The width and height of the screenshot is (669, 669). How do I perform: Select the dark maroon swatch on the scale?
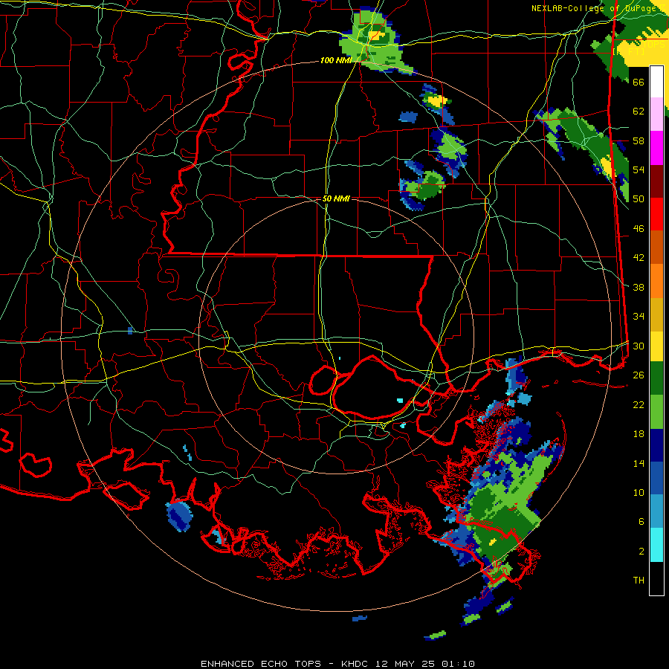[656, 181]
